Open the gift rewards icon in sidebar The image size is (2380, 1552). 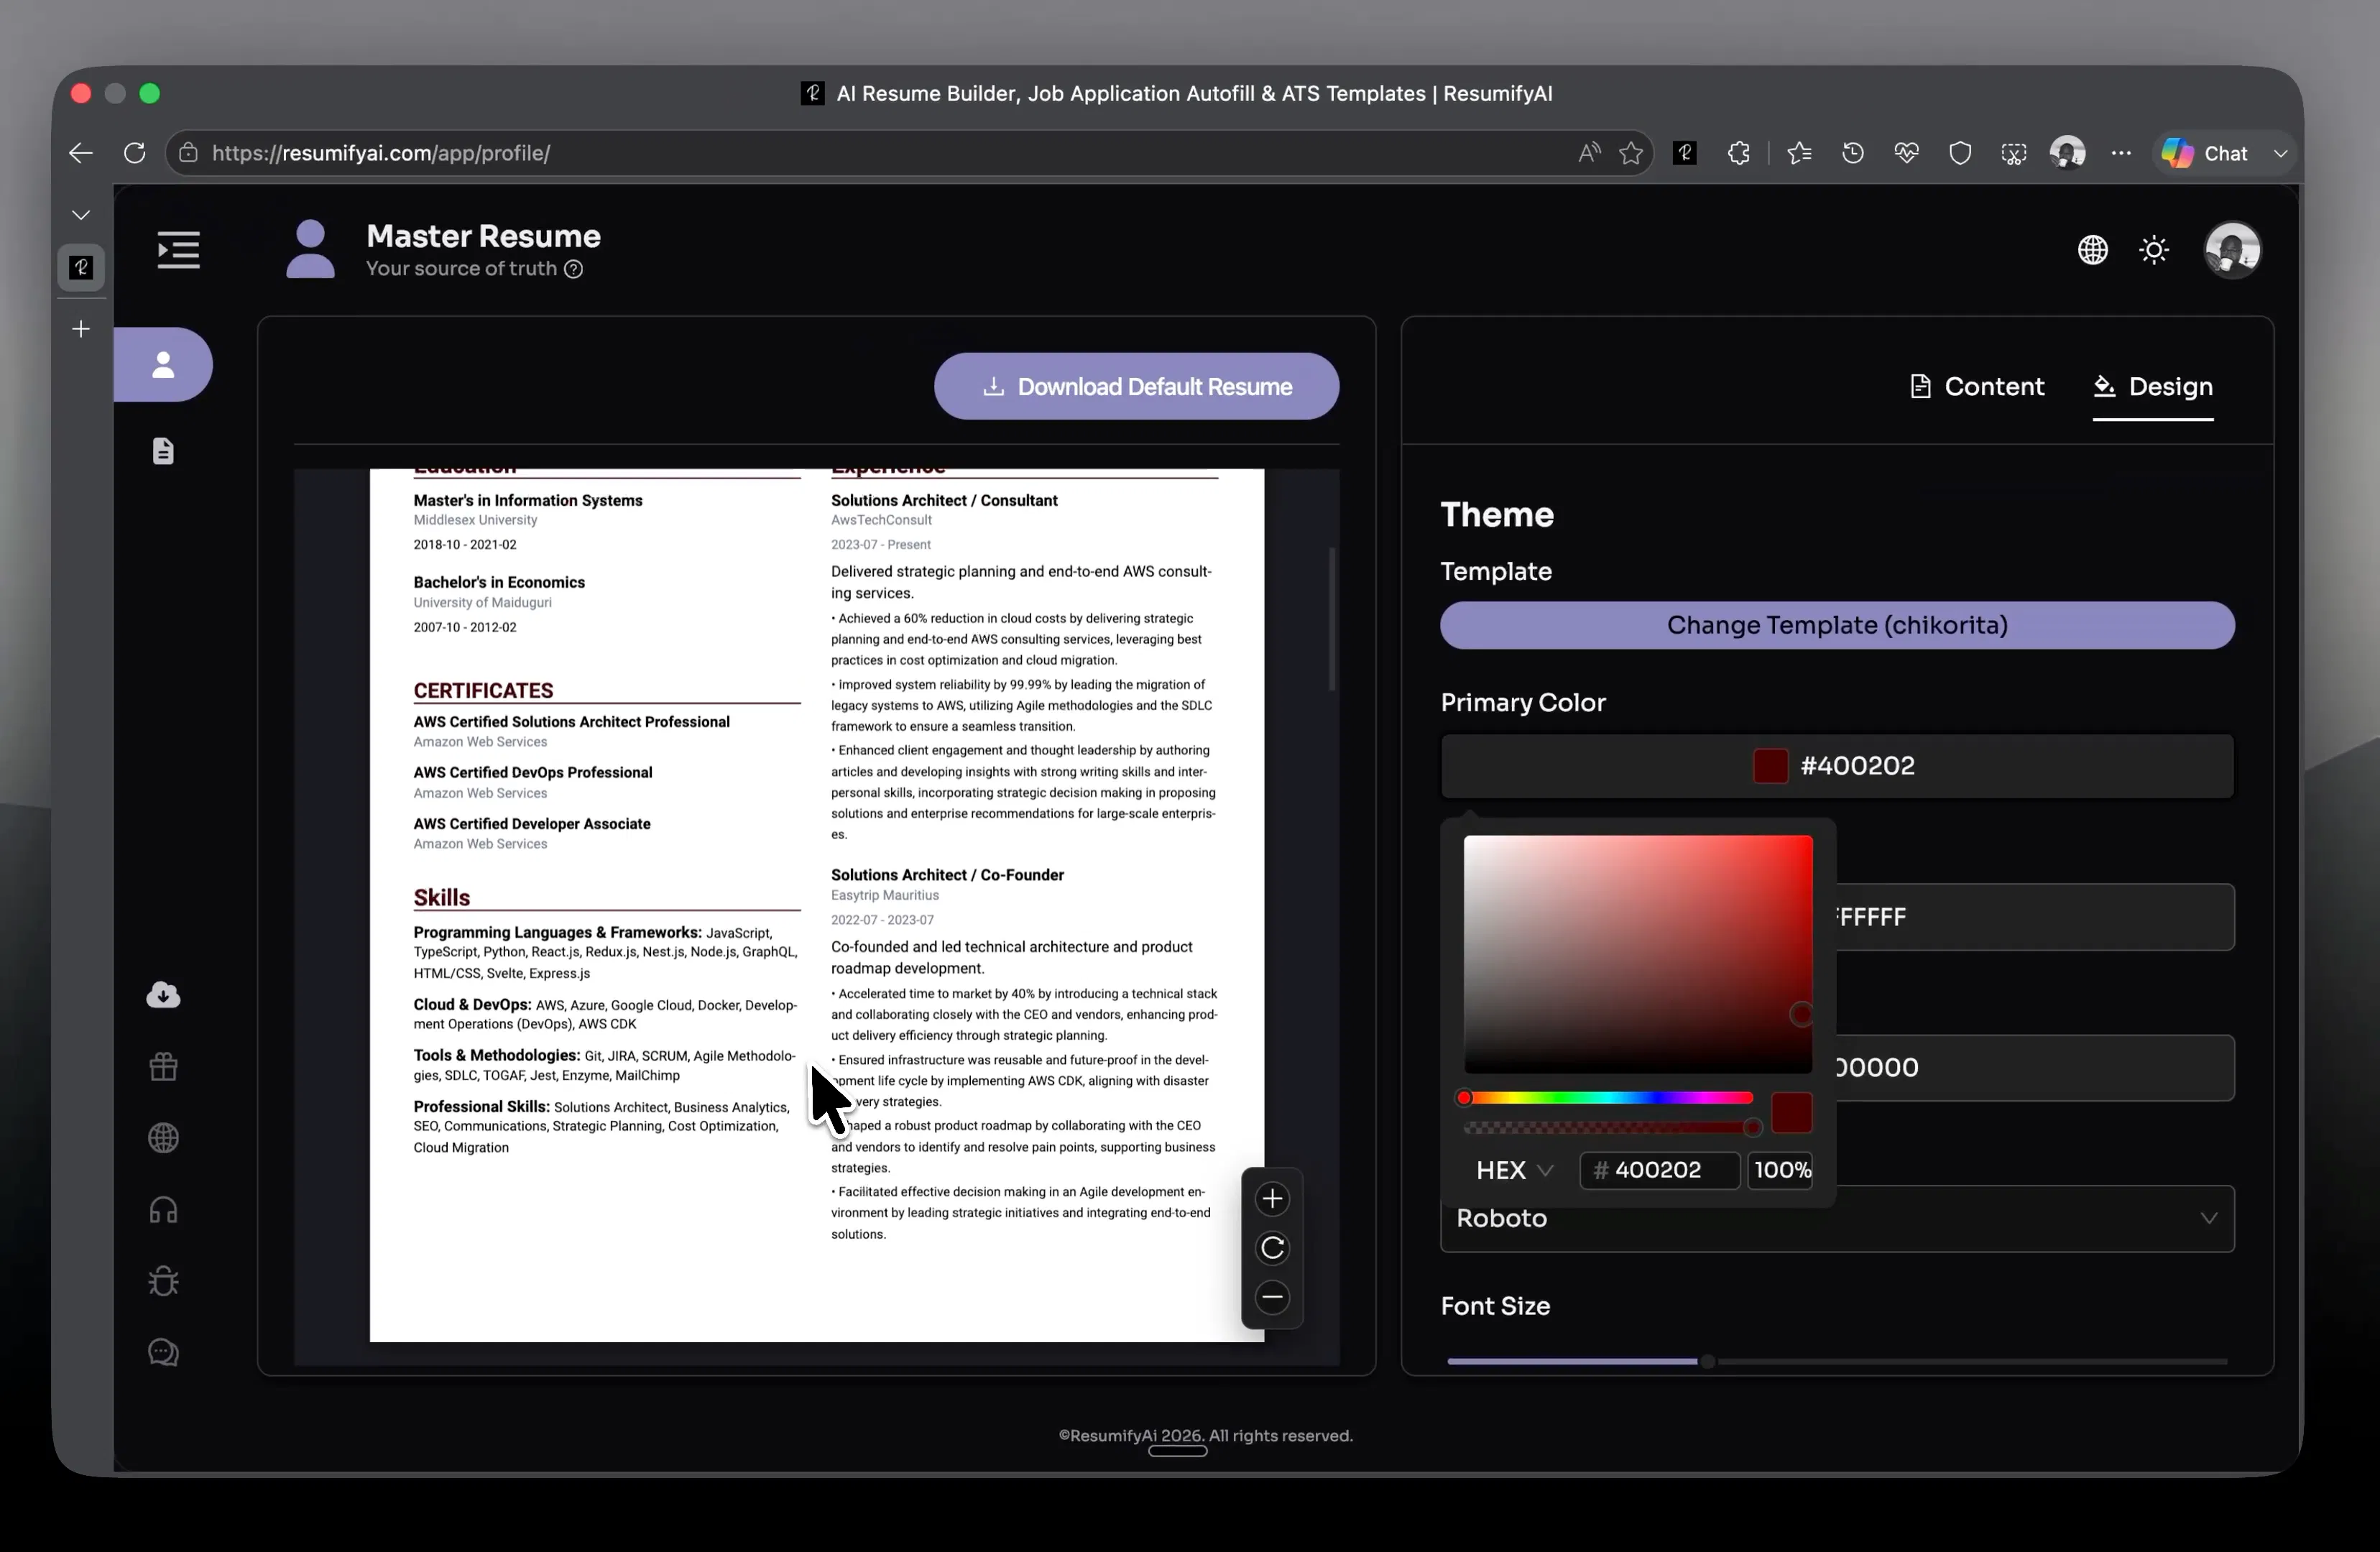click(163, 1067)
